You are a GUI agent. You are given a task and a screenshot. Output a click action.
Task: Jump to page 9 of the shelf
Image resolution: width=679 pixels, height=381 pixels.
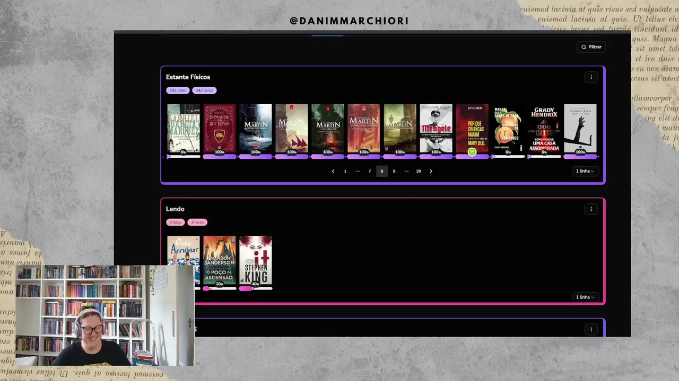394,171
